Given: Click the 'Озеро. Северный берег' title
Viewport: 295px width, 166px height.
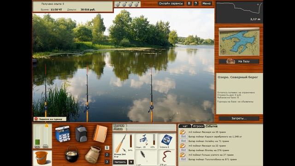Looking at the screenshot, I should [x=238, y=77].
